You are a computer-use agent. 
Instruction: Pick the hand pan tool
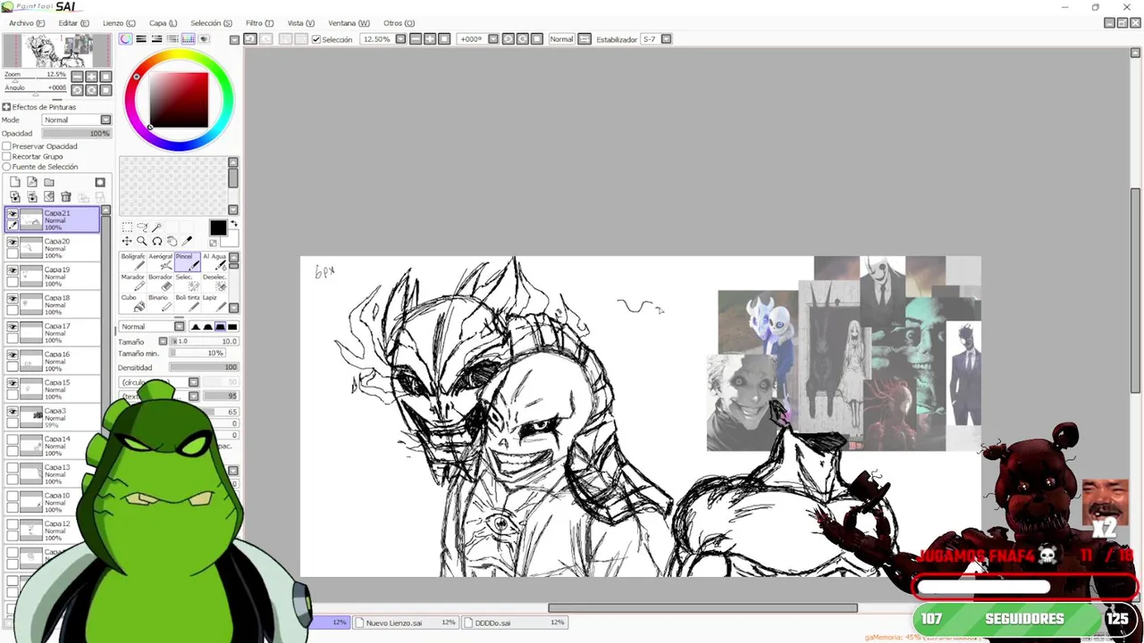172,241
